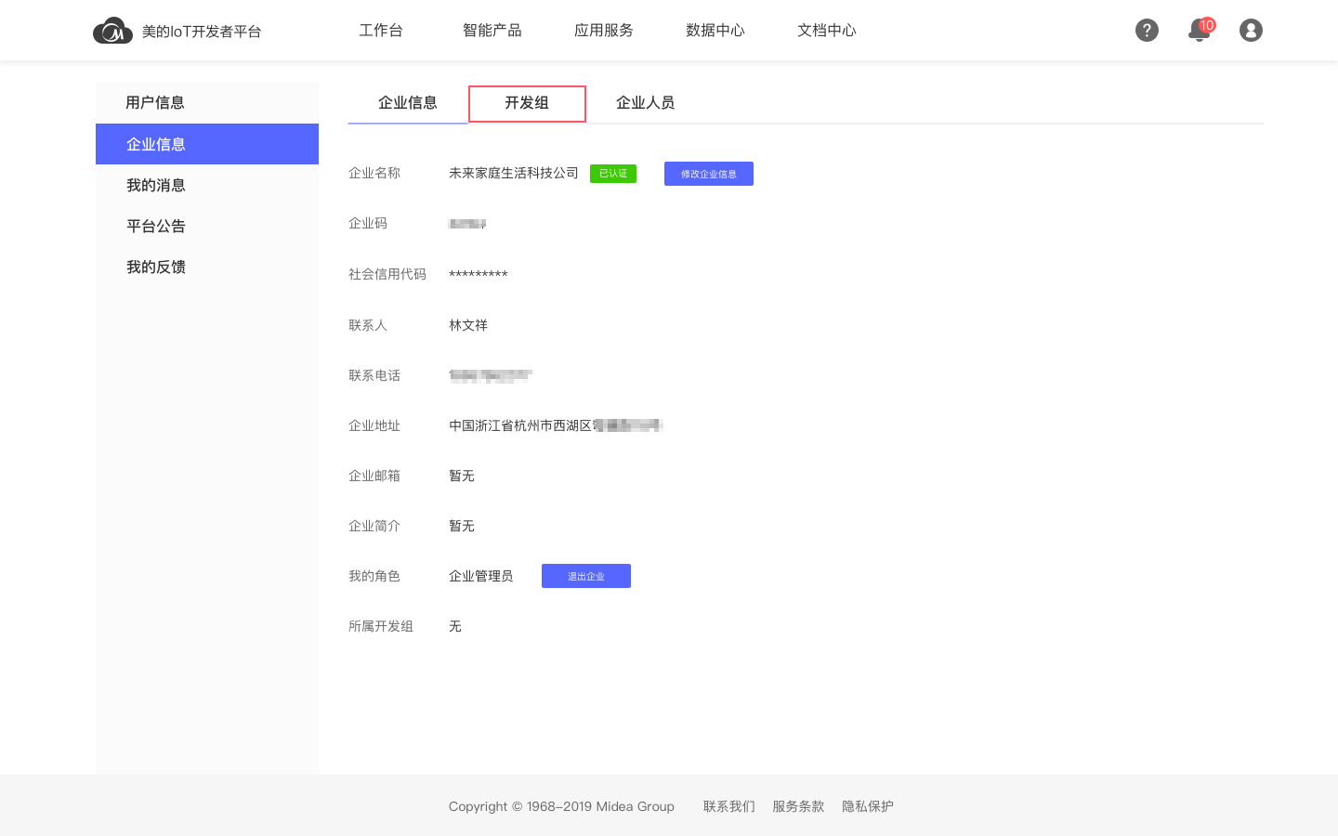Open the 服务条款 footer link
Screen dimensions: 1338x836
pyautogui.click(x=798, y=806)
